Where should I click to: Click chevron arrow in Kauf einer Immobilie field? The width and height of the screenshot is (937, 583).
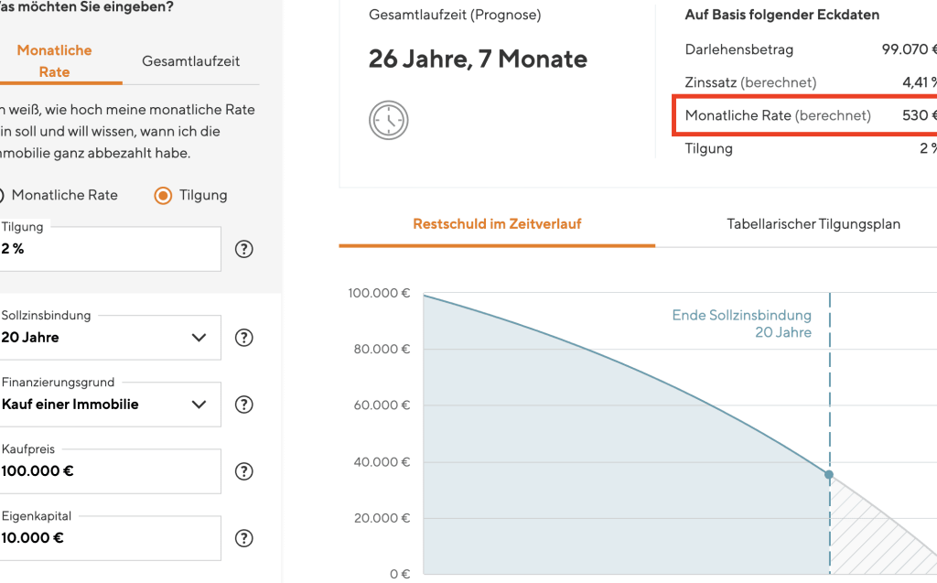[199, 404]
